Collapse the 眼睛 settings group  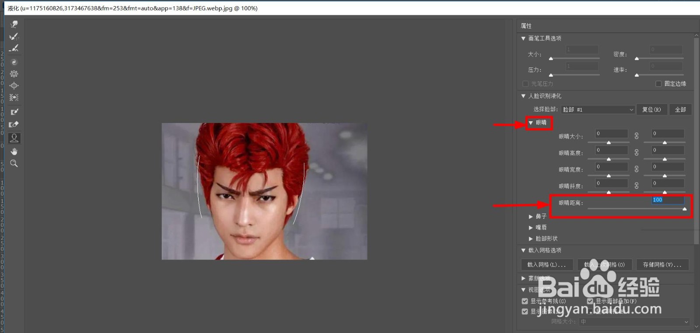click(531, 123)
